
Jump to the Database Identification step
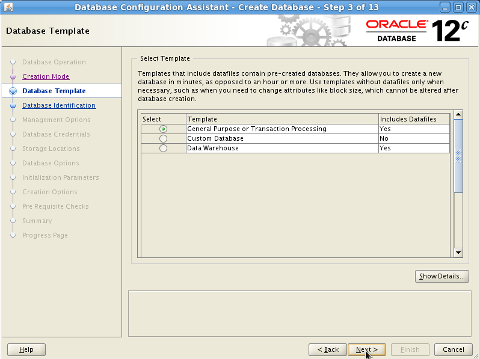(59, 105)
